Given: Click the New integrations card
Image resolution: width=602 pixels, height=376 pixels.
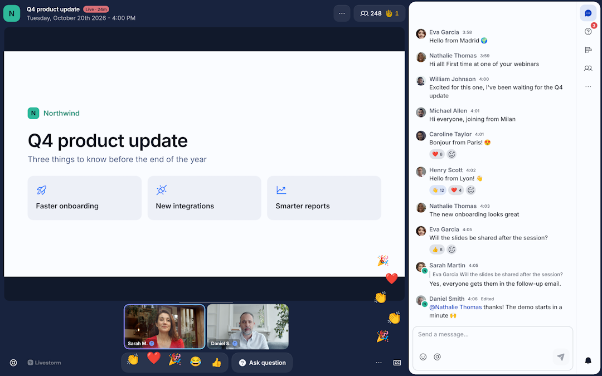Looking at the screenshot, I should 204,198.
